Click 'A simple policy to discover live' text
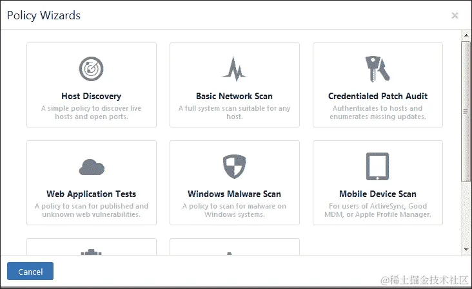Viewport: 472px width, 289px height. pos(91,108)
